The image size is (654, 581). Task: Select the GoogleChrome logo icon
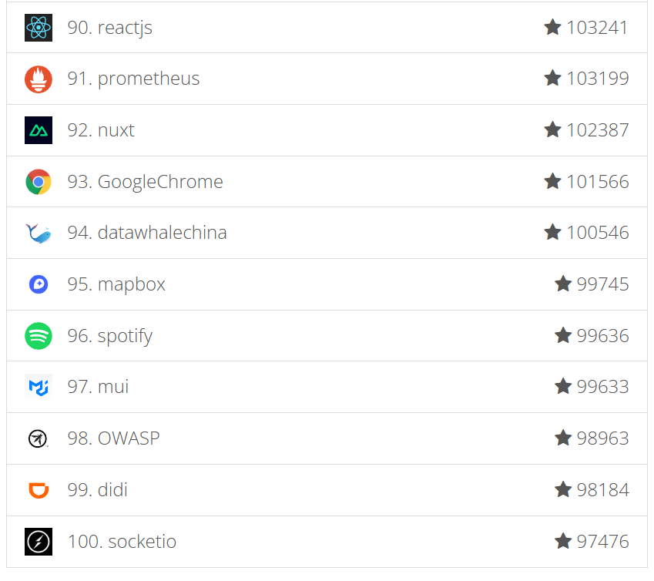click(x=39, y=182)
